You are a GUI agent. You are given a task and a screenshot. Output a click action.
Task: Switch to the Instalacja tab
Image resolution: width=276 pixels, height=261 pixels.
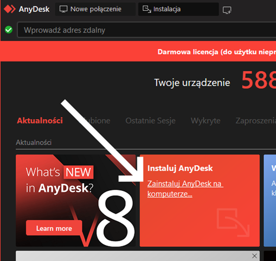[x=178, y=9]
